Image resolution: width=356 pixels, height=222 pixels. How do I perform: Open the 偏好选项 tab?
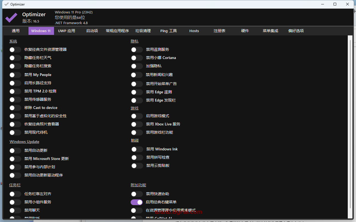[296, 31]
